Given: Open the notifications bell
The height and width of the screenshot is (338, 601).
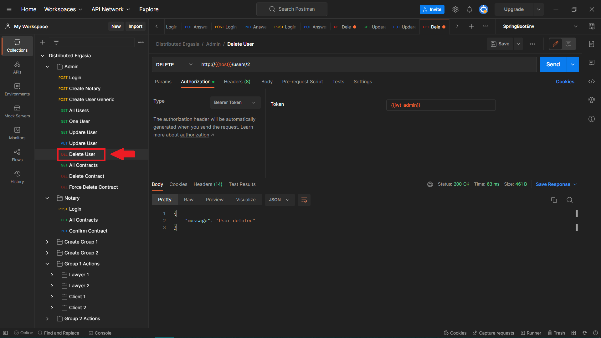Looking at the screenshot, I should coord(470,9).
